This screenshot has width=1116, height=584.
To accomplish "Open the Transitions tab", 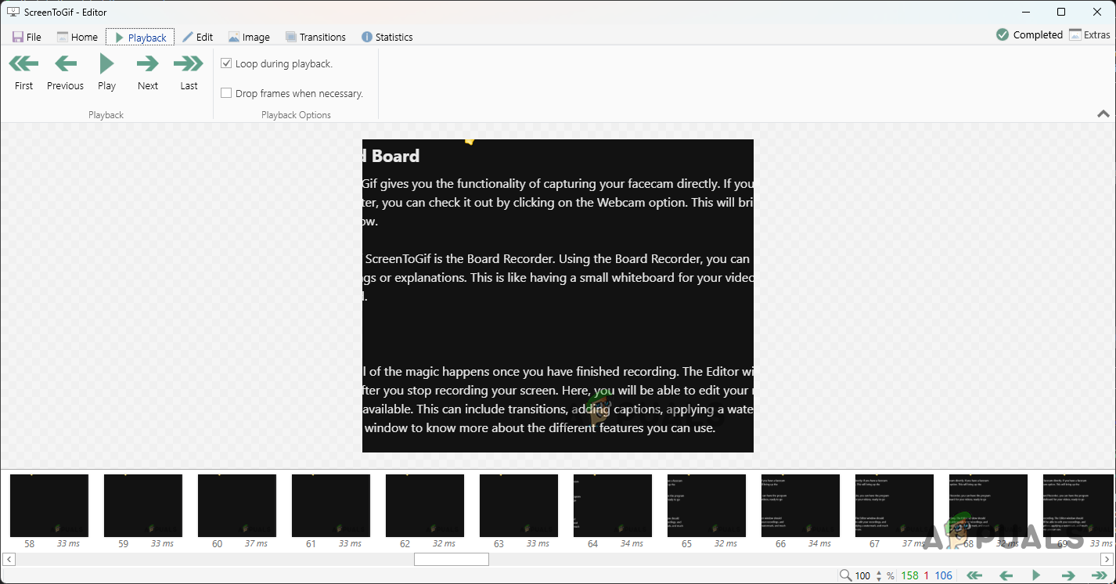I will (x=315, y=37).
